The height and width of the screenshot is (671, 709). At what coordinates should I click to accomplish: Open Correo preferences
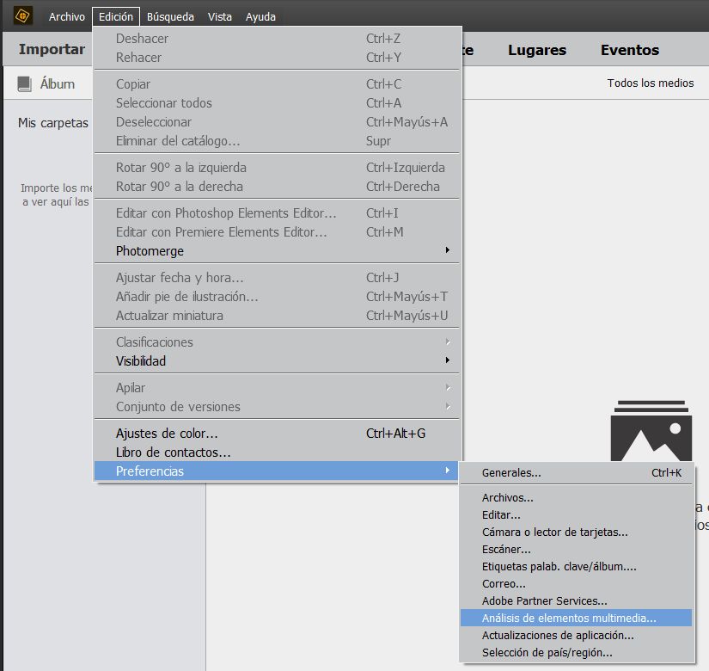577,583
